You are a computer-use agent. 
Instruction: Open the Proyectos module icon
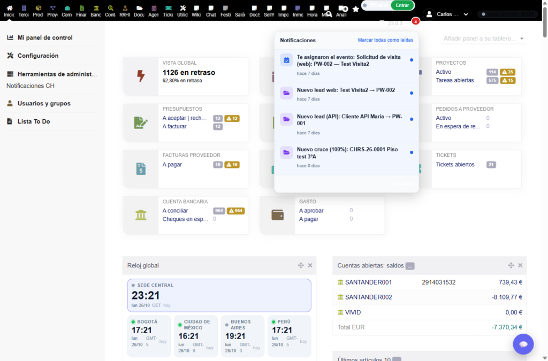(x=53, y=8)
